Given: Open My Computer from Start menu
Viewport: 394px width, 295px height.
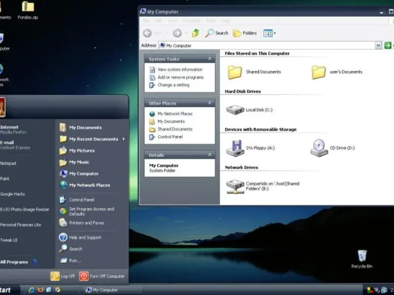Looking at the screenshot, I should 79,174.
